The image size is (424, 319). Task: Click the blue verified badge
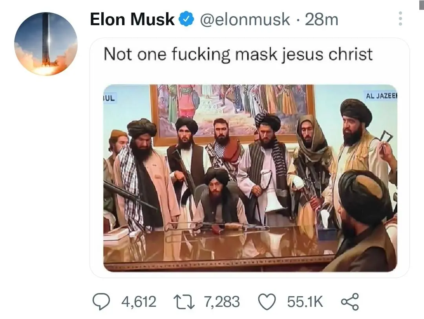(x=186, y=20)
